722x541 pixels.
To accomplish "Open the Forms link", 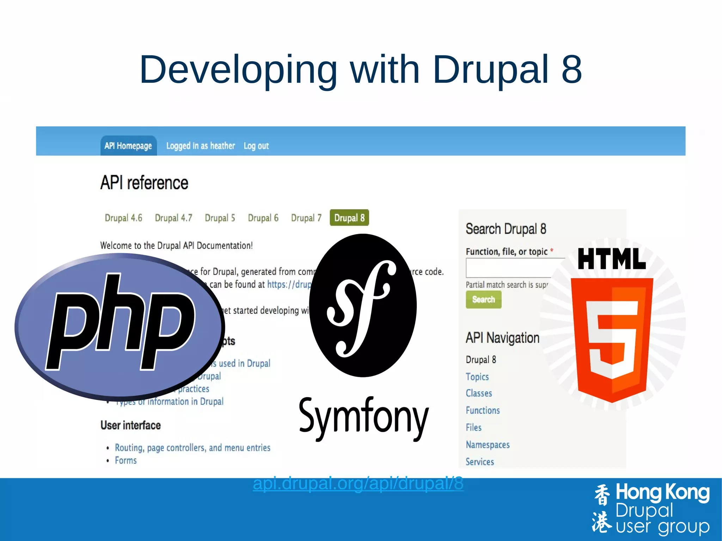I will [126, 460].
